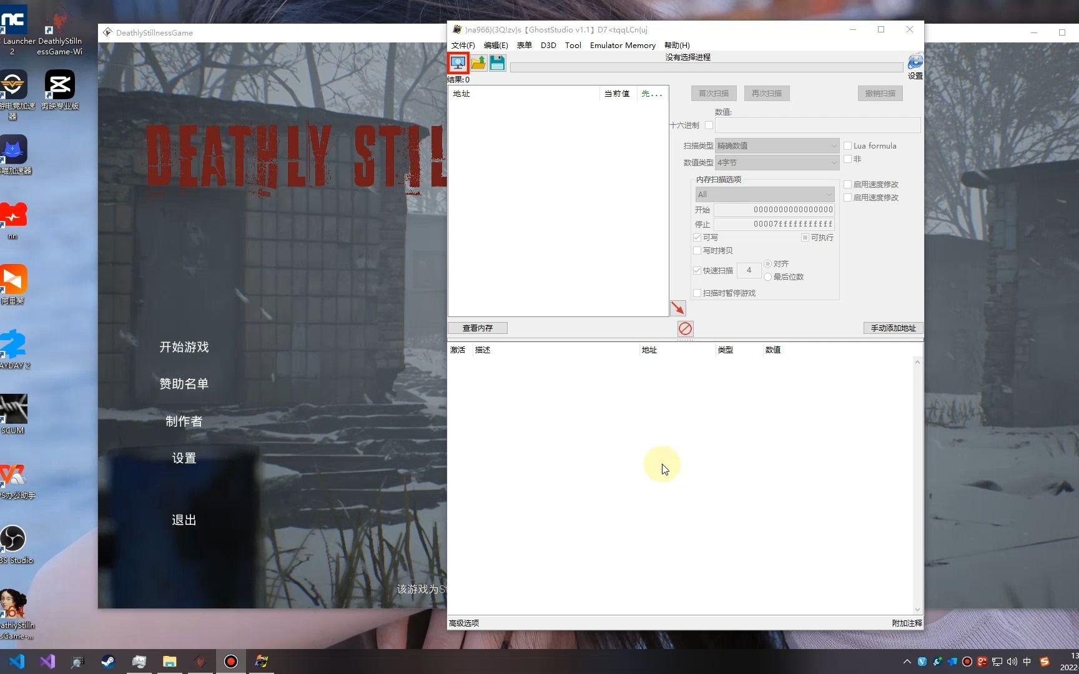Click the 停止 stop address field
This screenshot has height=674, width=1079.
point(774,224)
